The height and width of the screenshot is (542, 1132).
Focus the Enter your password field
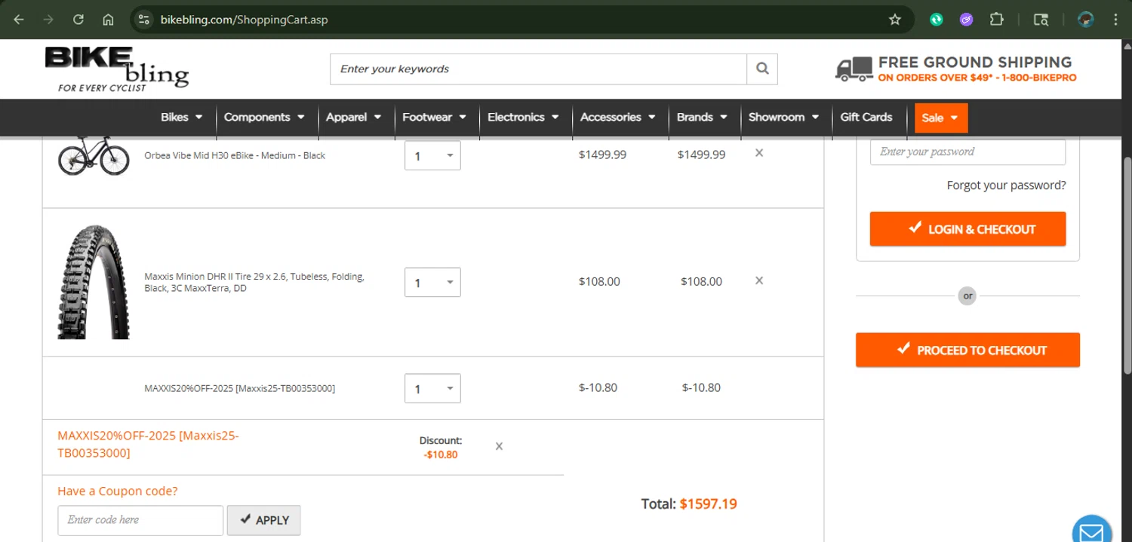click(967, 152)
